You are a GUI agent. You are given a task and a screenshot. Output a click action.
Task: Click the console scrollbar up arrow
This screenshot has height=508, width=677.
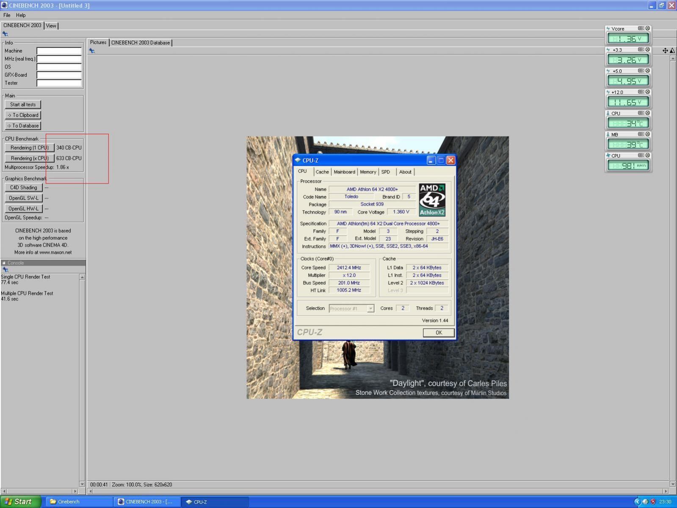[82, 277]
